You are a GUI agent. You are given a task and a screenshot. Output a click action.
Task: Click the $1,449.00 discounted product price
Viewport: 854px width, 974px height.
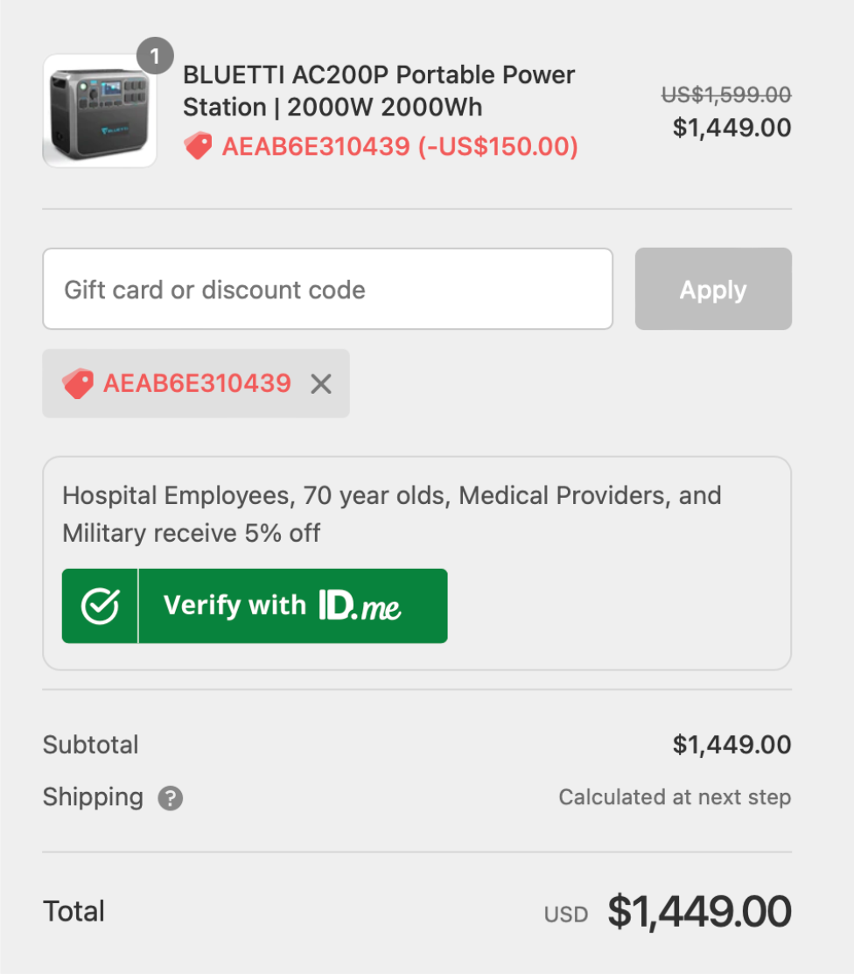click(732, 128)
